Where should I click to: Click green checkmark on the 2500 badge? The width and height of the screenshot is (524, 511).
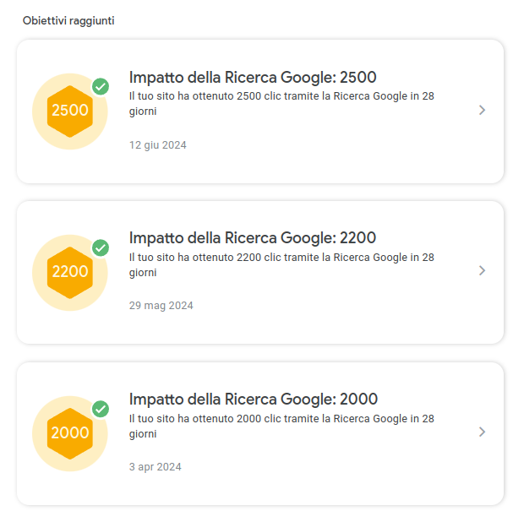101,87
